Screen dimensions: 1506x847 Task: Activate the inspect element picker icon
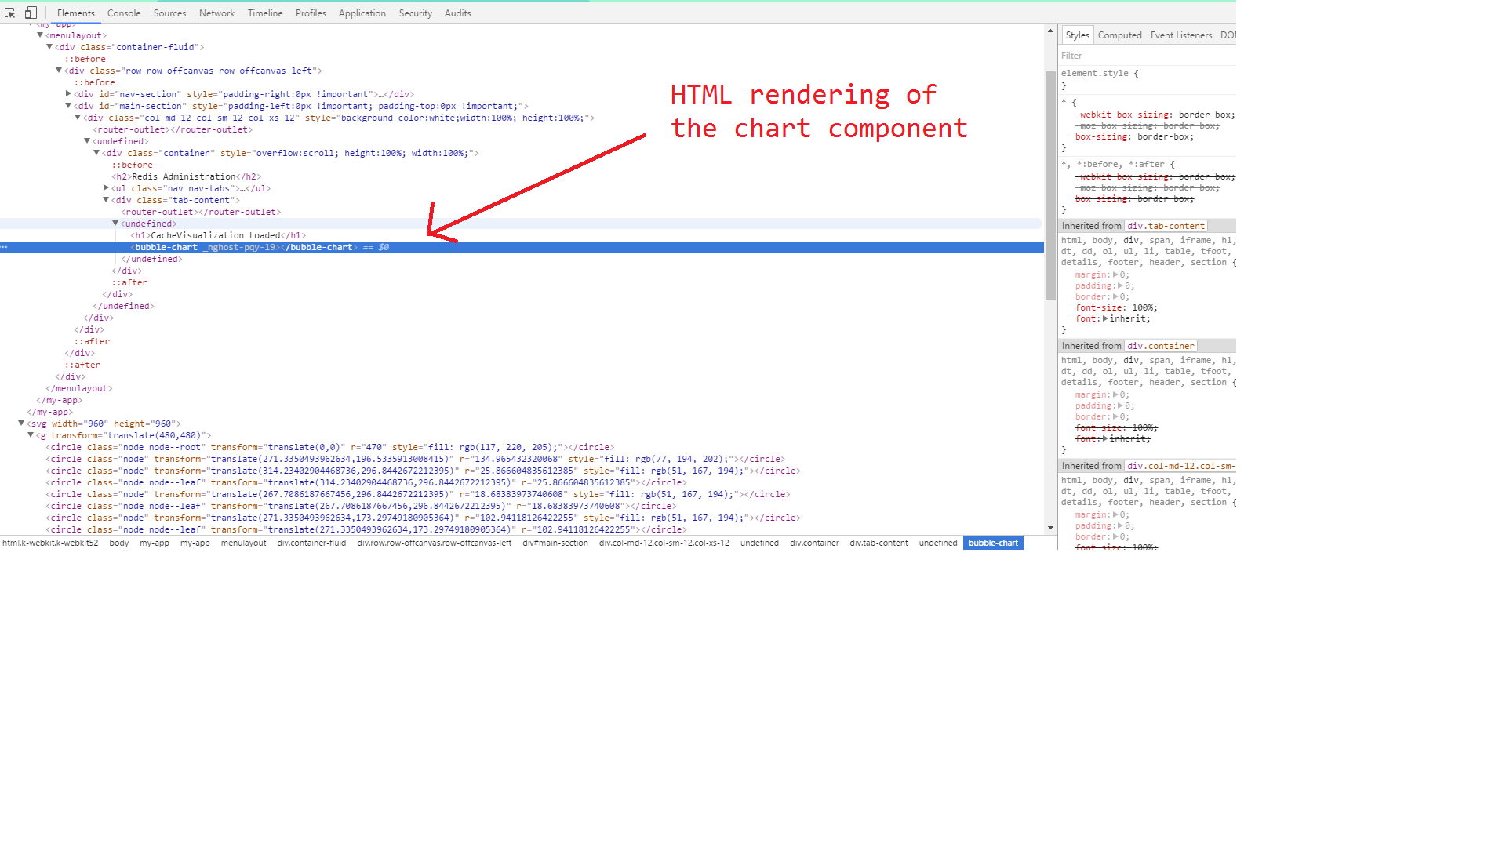click(10, 13)
